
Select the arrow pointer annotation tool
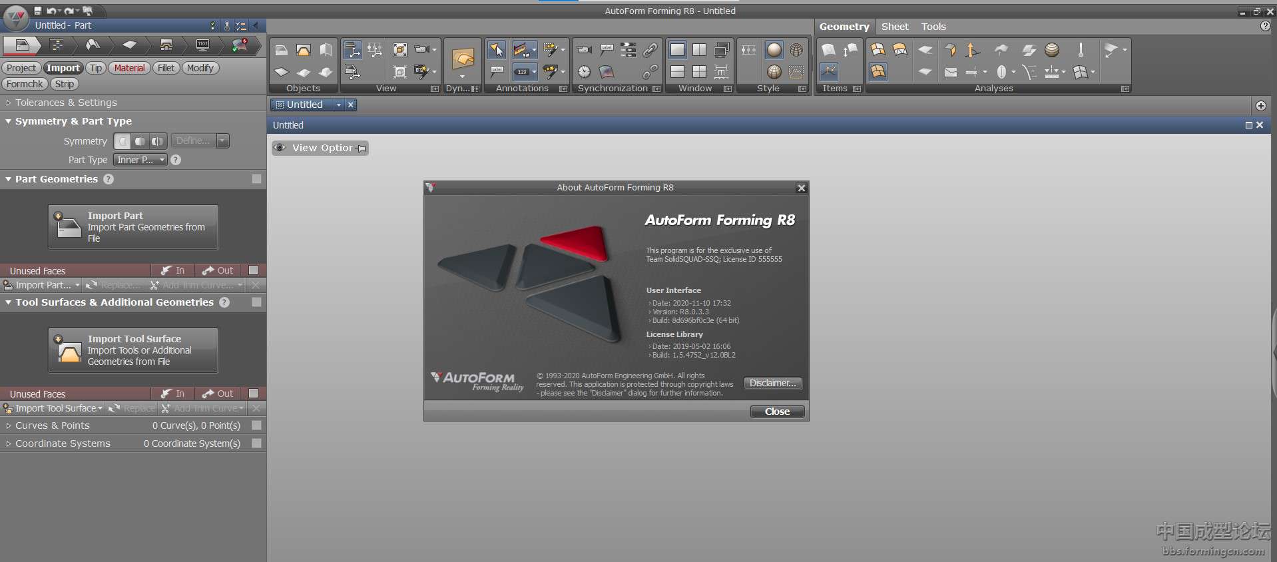coord(497,50)
